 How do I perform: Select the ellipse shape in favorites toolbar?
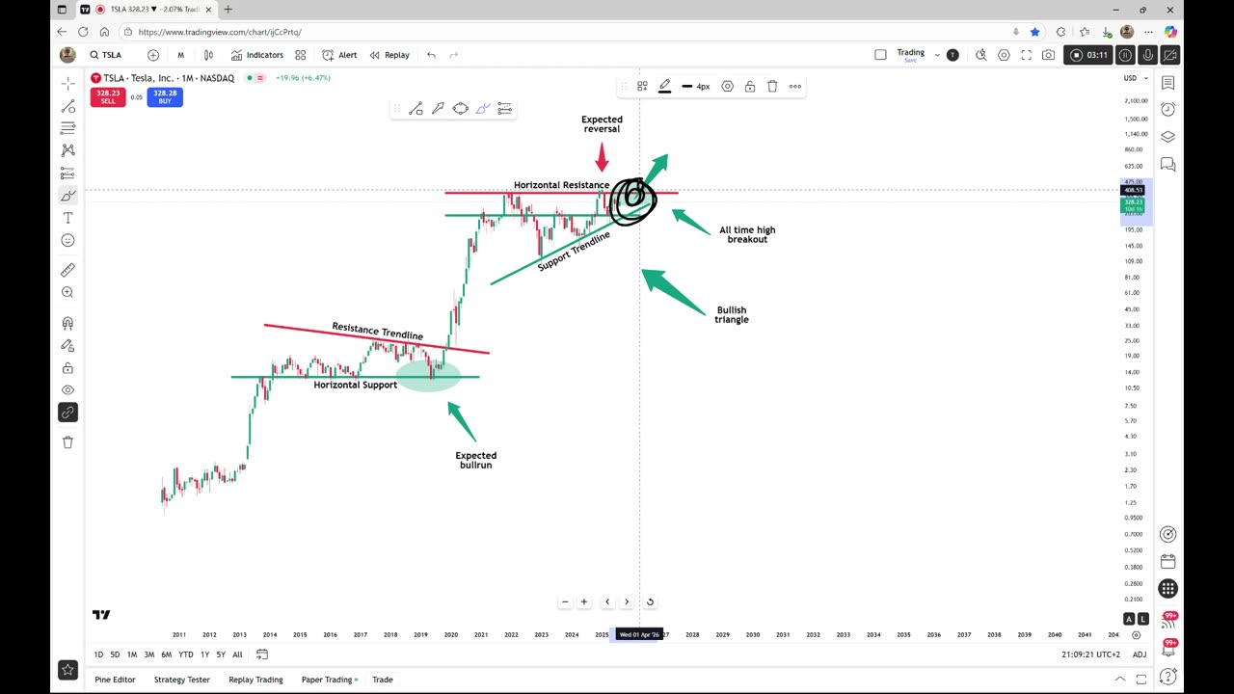[x=460, y=109]
